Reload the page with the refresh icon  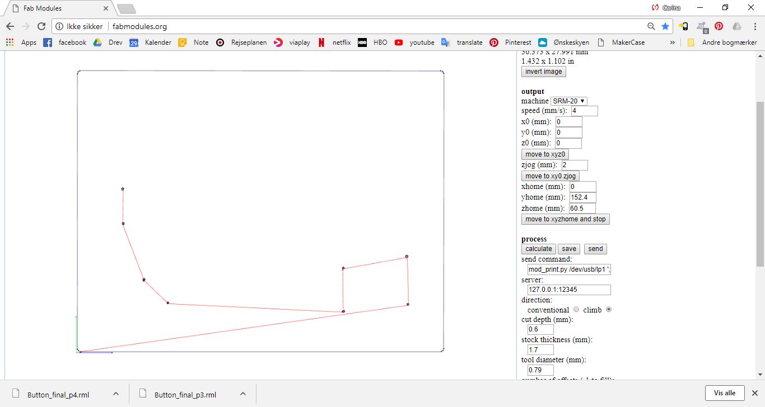[x=41, y=26]
